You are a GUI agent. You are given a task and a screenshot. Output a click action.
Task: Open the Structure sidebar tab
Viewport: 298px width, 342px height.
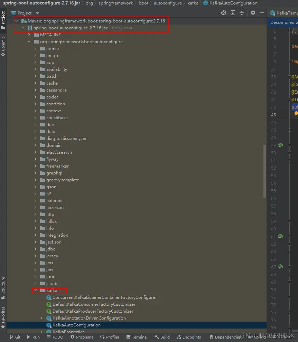click(x=3, y=288)
